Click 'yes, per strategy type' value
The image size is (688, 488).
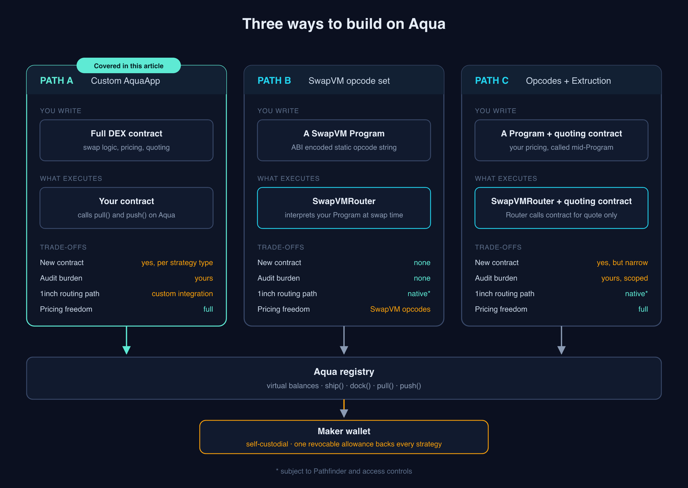[x=177, y=263]
